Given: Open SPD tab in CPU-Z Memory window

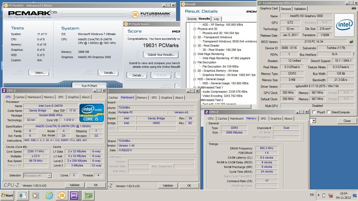Looking at the screenshot, I should 263,119.
